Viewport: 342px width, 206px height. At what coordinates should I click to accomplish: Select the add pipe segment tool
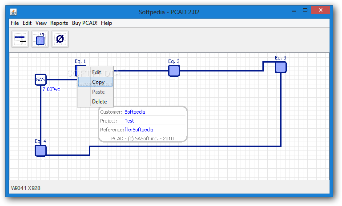pos(20,39)
